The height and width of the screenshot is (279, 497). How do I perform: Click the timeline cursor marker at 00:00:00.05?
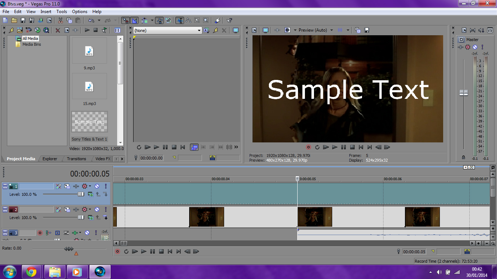point(297,179)
